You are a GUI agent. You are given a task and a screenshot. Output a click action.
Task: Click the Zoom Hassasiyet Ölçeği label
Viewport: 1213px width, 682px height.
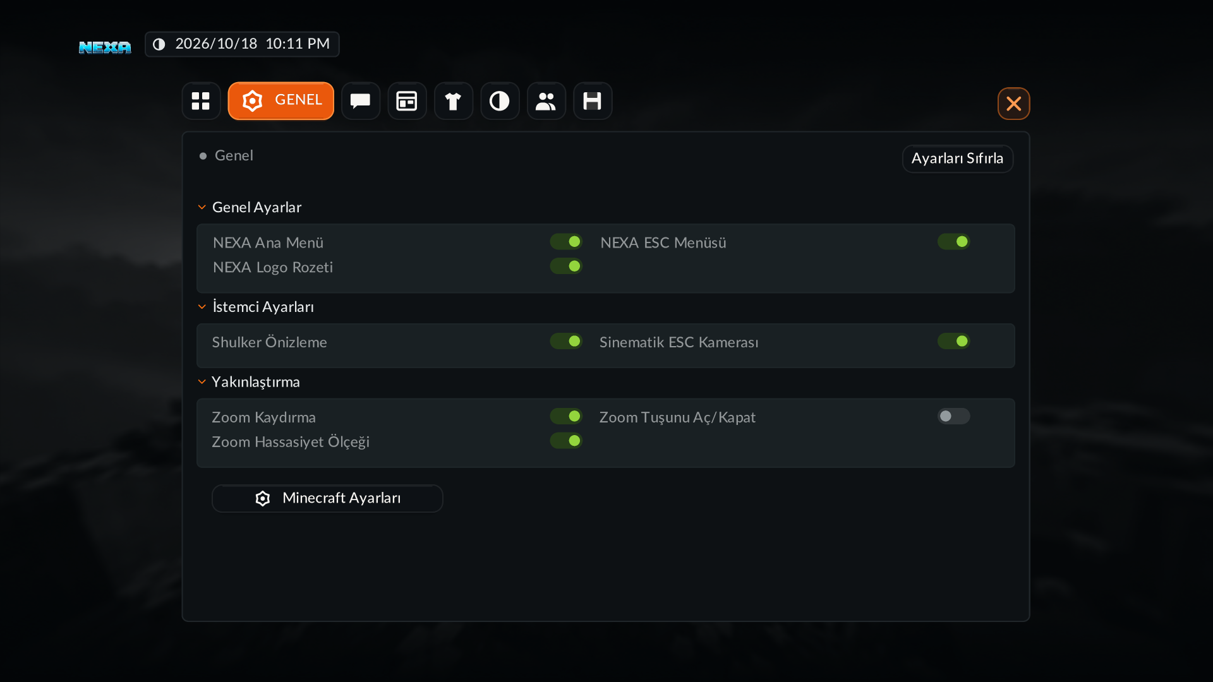click(x=291, y=442)
